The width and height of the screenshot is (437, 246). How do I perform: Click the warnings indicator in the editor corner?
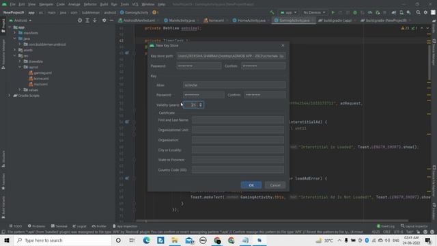[405, 28]
